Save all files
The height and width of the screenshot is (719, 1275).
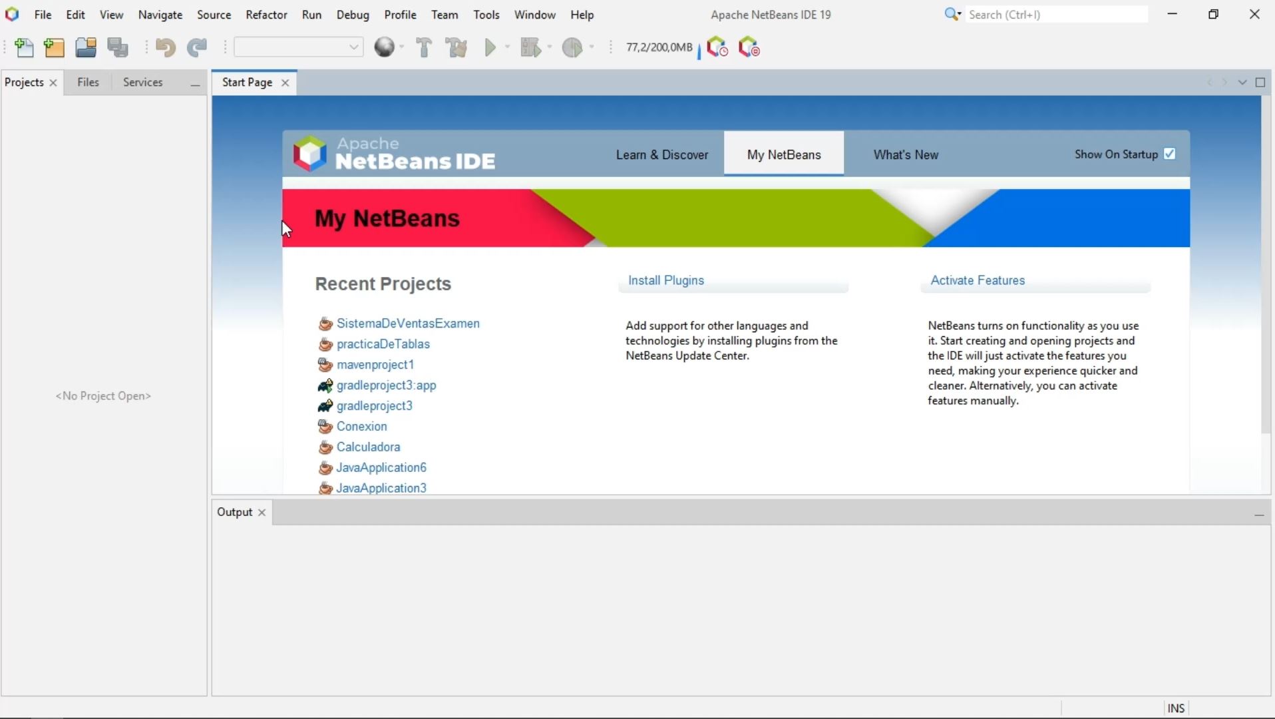118,47
